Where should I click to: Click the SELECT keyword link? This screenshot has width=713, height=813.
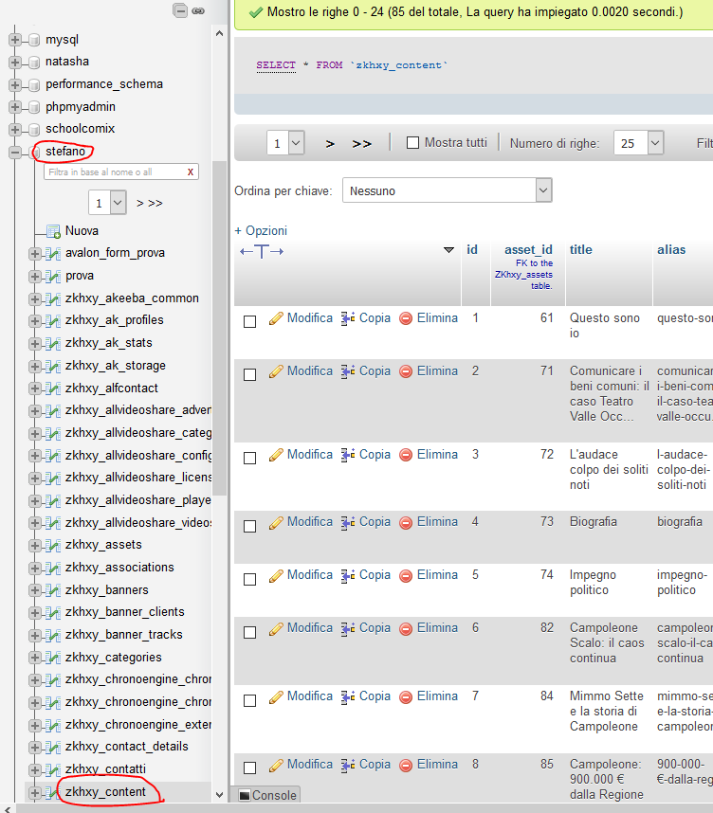[x=276, y=65]
